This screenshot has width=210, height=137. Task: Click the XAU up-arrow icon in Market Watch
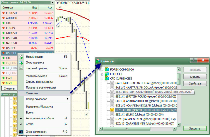coord(3,23)
